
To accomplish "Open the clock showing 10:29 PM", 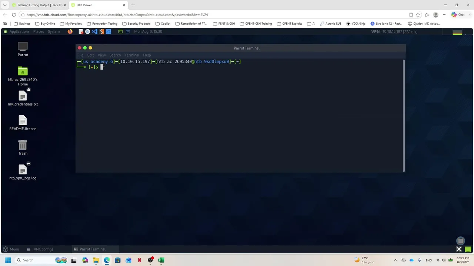I will [x=463, y=260].
